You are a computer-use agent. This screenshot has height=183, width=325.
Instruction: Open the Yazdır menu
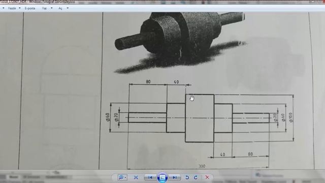(12, 8)
